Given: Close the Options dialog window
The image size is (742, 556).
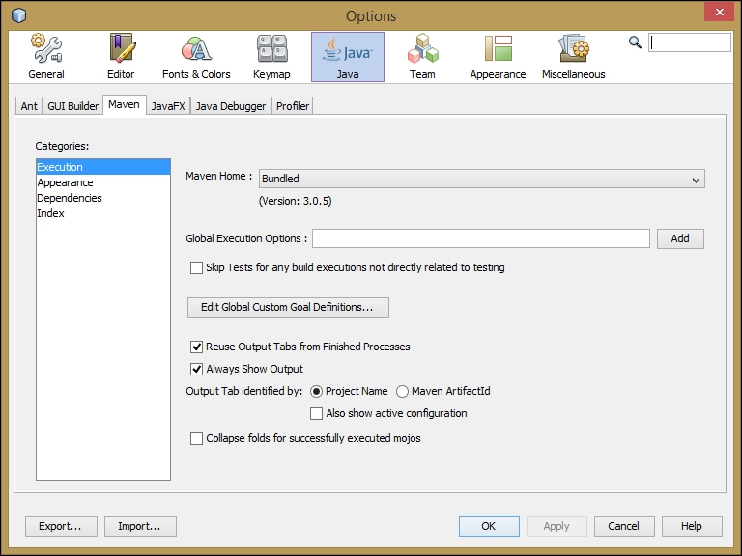Looking at the screenshot, I should (719, 12).
